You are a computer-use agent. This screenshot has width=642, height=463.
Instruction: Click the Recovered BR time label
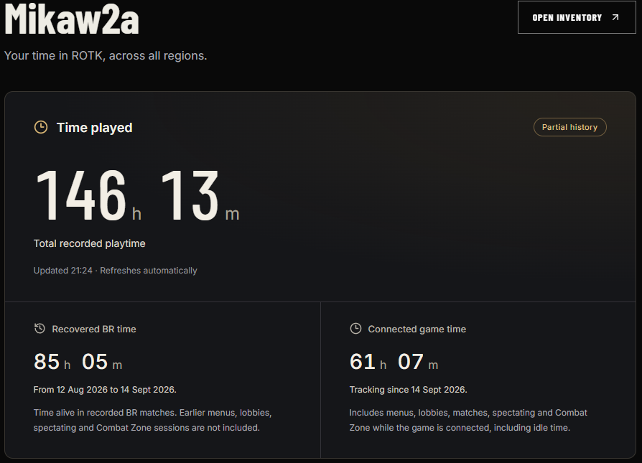pyautogui.click(x=94, y=329)
